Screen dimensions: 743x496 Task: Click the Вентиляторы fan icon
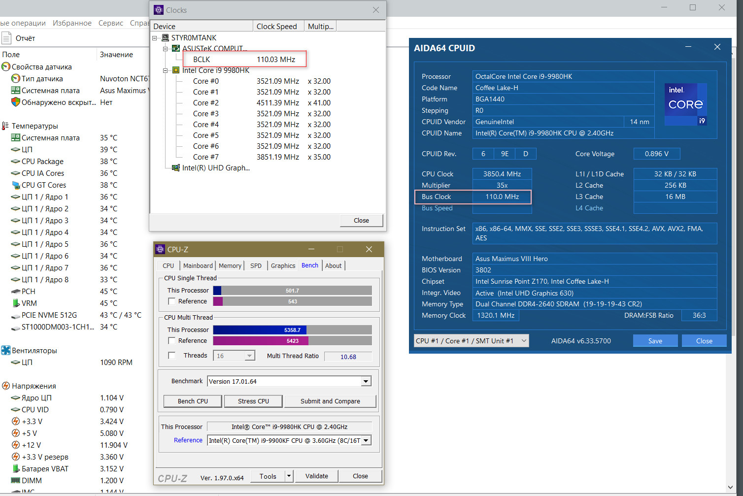(6, 350)
